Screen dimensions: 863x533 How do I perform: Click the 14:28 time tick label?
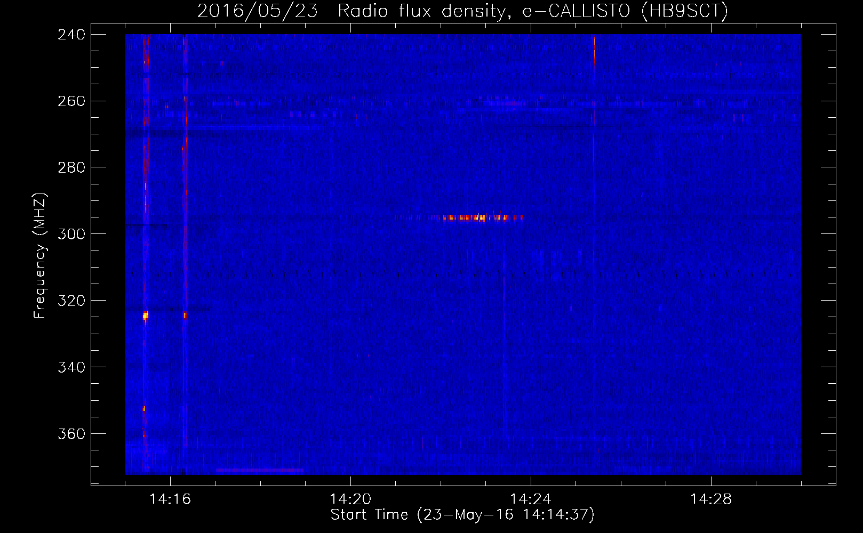pos(711,499)
